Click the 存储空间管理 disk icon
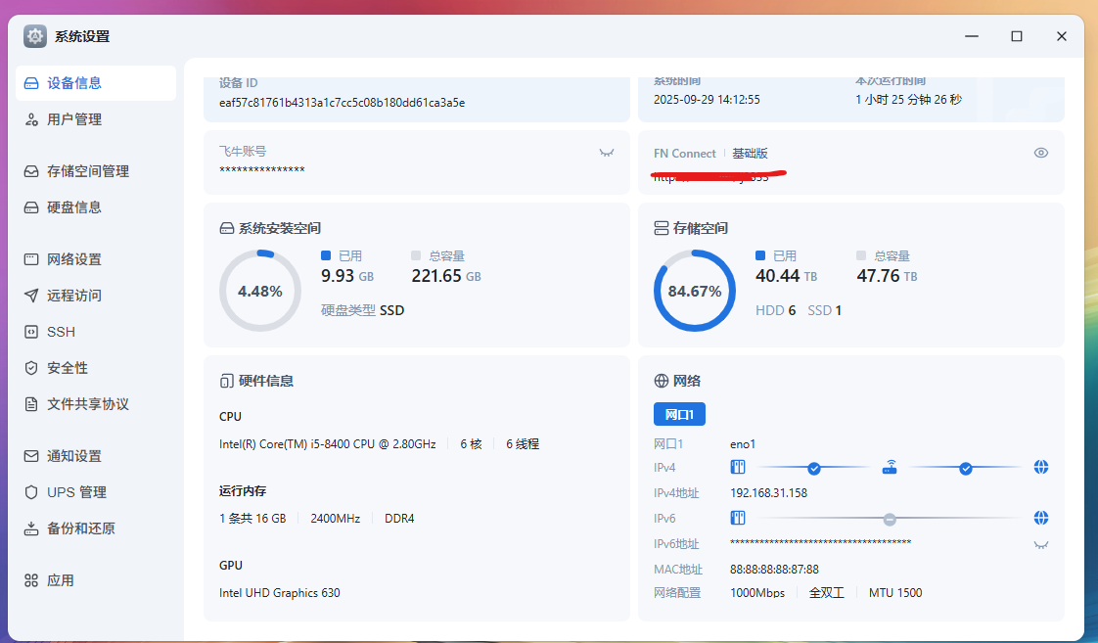This screenshot has width=1098, height=643. coord(31,171)
